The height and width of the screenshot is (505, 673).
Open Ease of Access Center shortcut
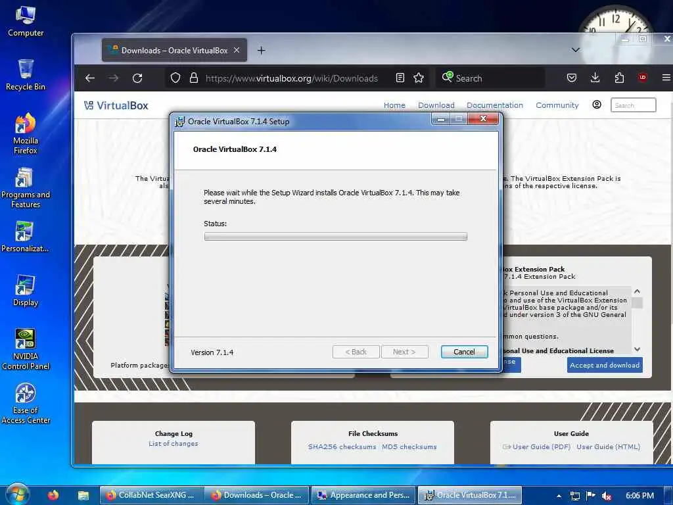tap(26, 404)
